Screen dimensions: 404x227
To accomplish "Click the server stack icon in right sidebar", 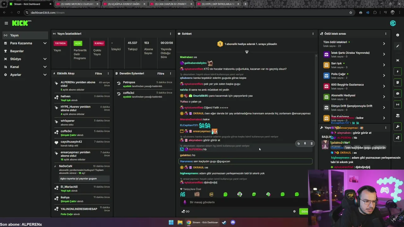I will [x=398, y=116].
